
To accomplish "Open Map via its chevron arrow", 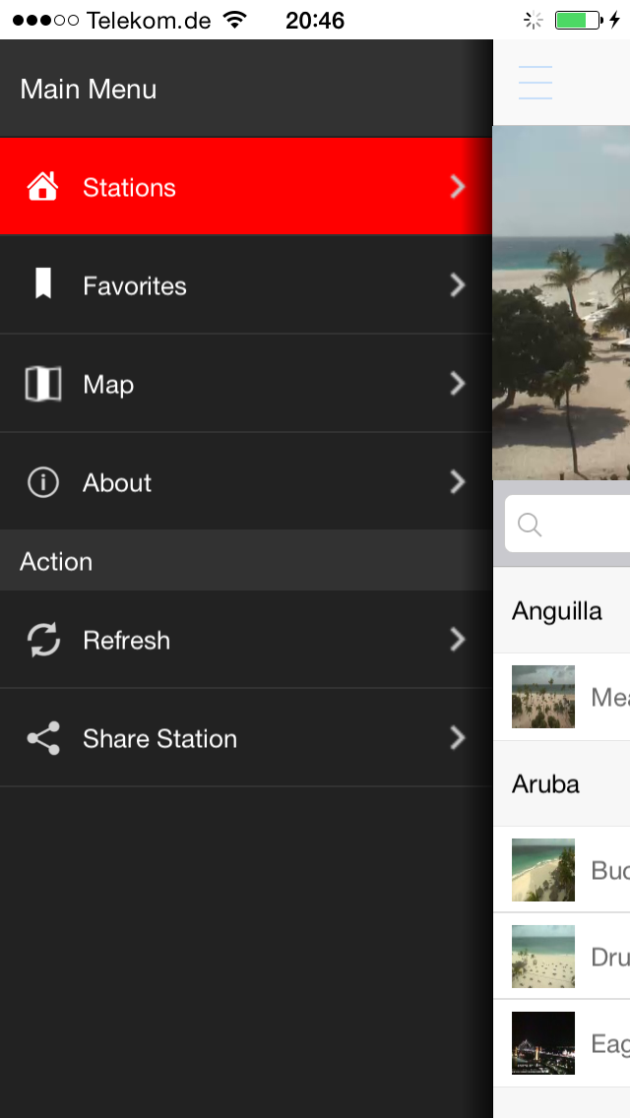I will tap(458, 384).
